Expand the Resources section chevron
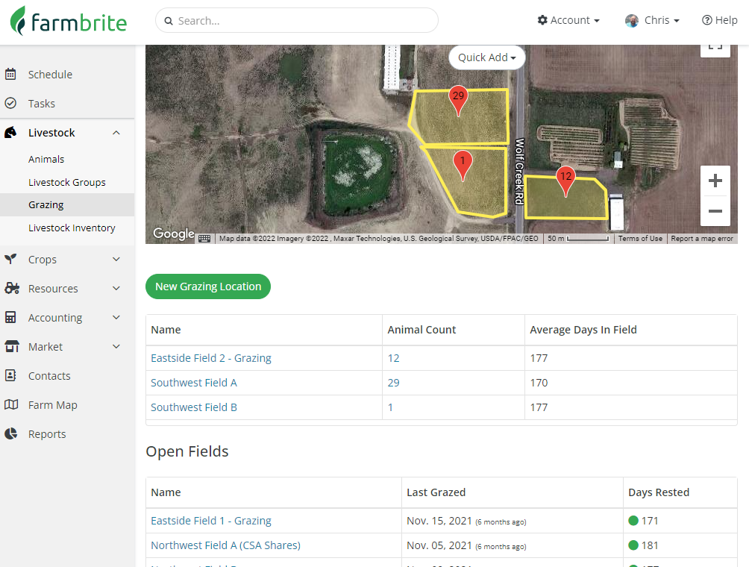This screenshot has width=749, height=567. (x=116, y=289)
